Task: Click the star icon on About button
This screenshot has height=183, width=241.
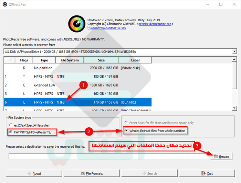Action: click(x=29, y=173)
